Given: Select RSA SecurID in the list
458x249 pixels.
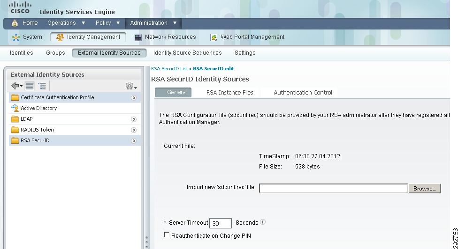Looking at the screenshot, I should (x=75, y=141).
